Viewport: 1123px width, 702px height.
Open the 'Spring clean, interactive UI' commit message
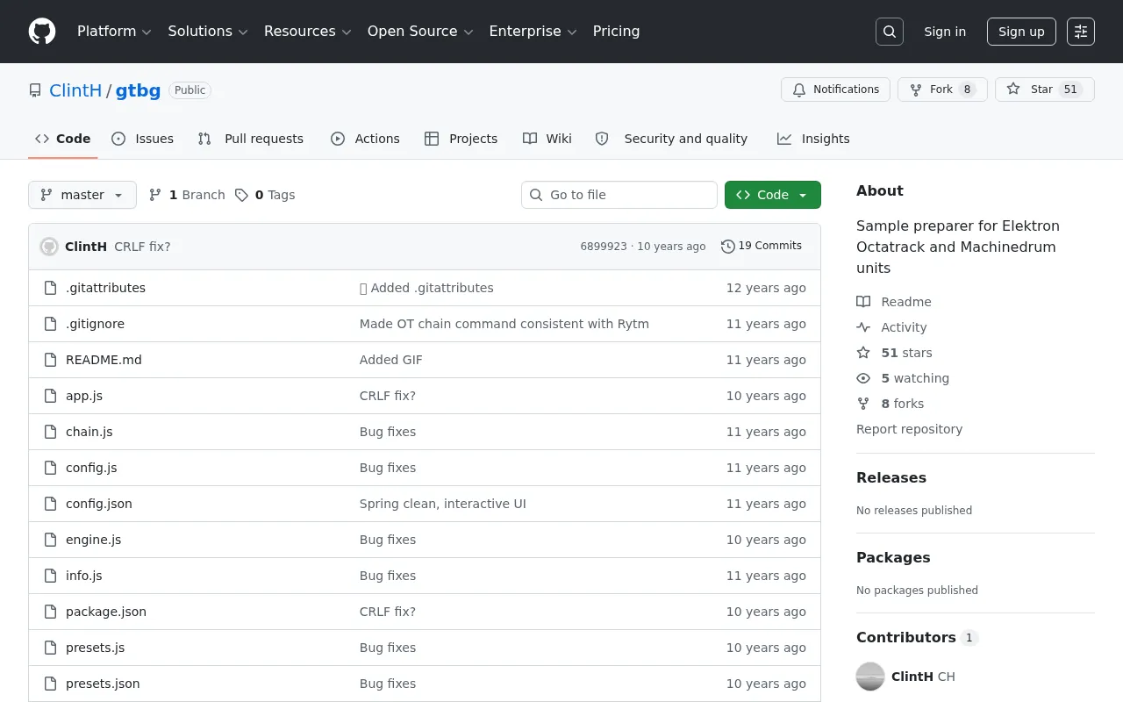[443, 504]
